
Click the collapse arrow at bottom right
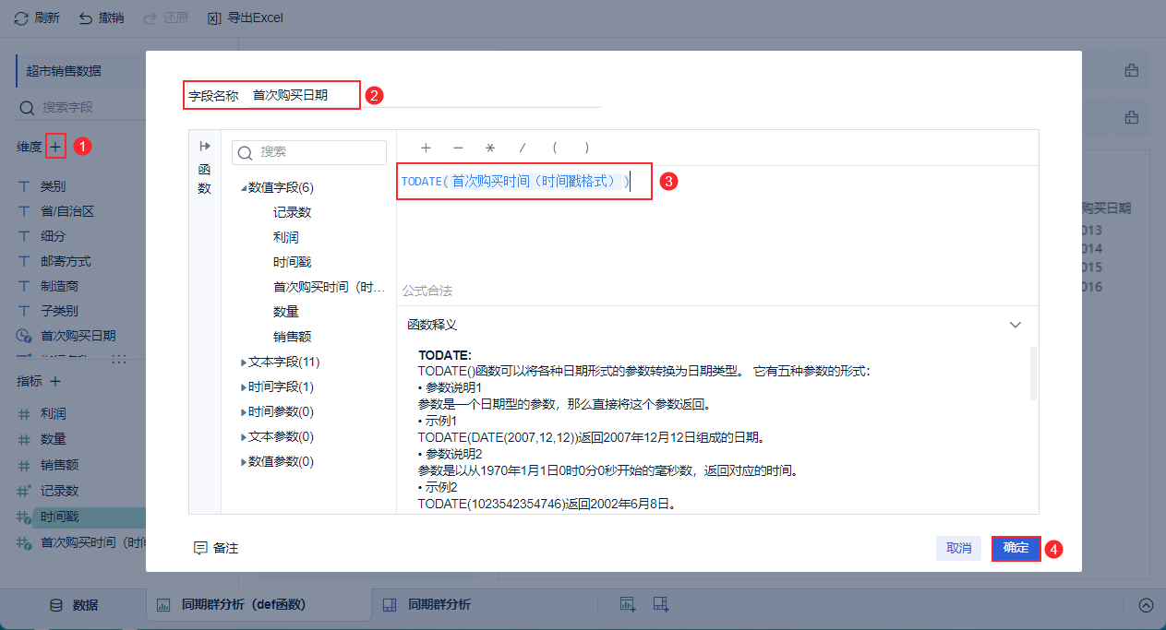point(1146,606)
